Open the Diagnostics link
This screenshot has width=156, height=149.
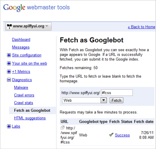pyautogui.click(x=22, y=80)
